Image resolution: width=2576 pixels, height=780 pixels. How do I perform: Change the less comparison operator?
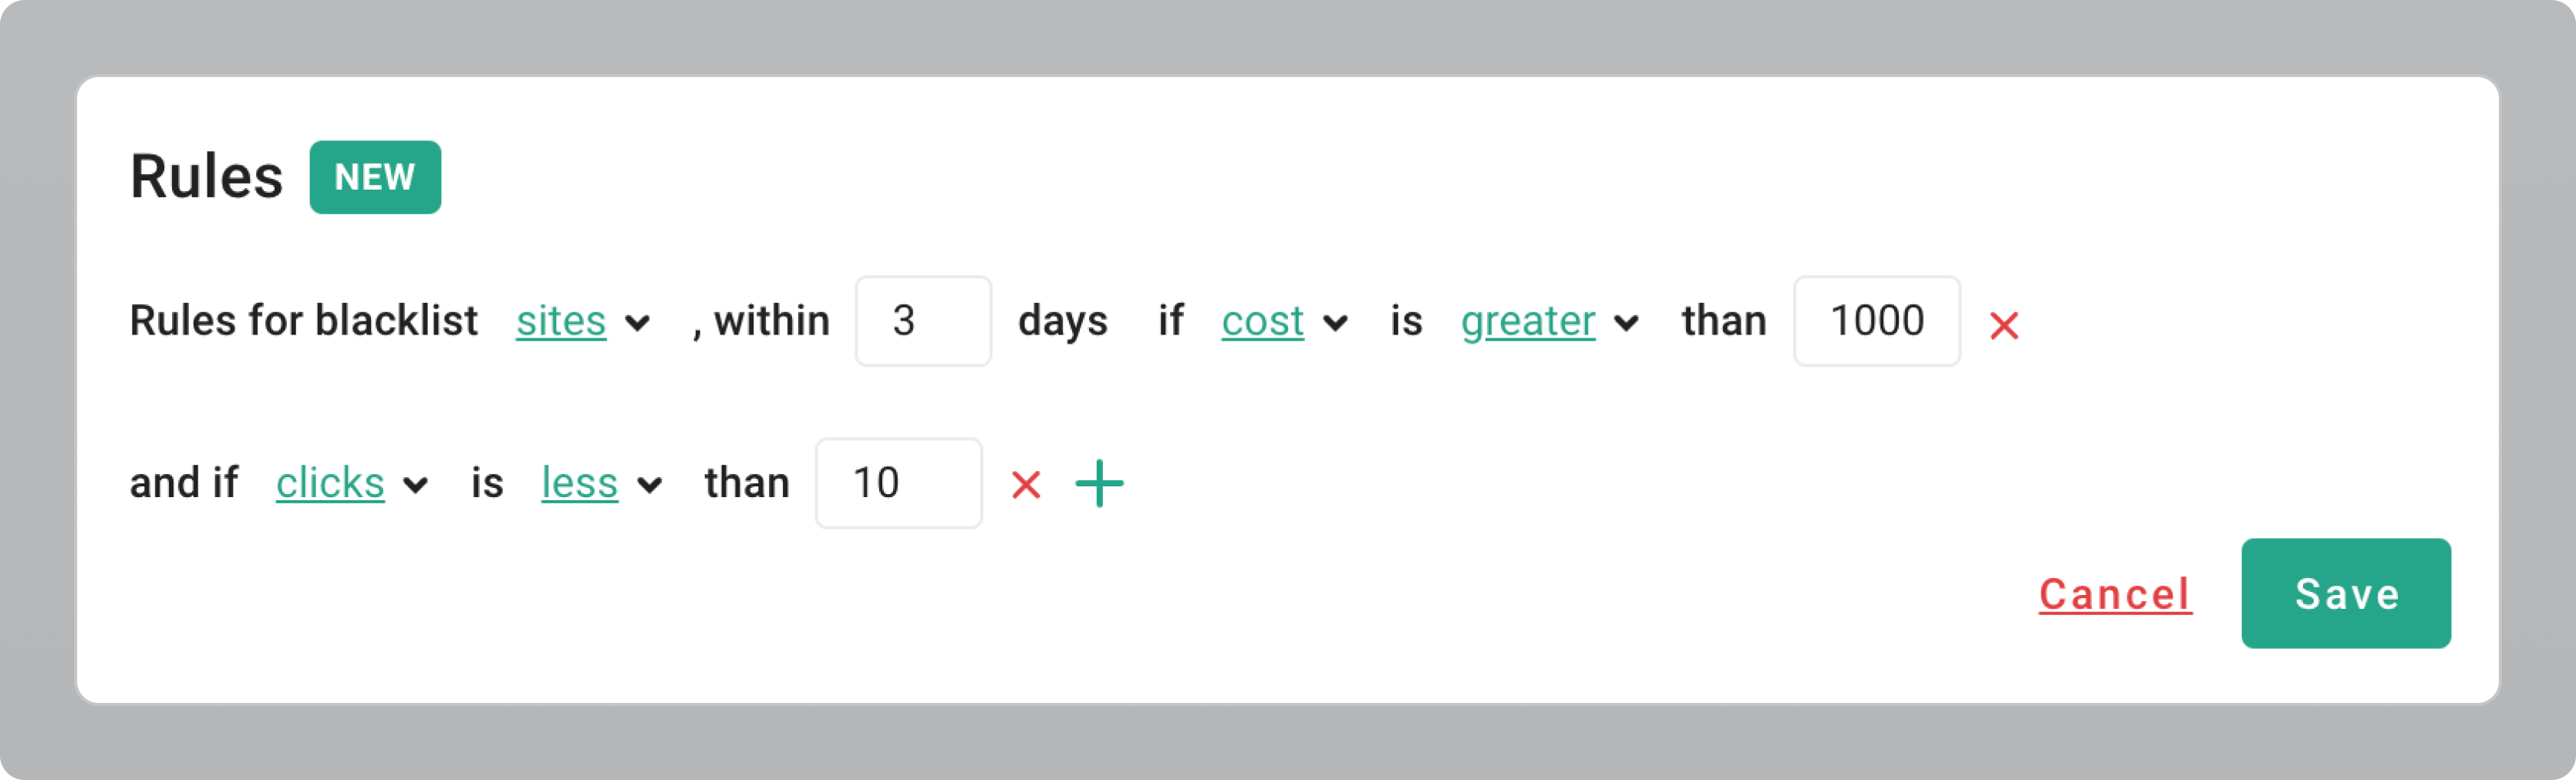(x=579, y=483)
